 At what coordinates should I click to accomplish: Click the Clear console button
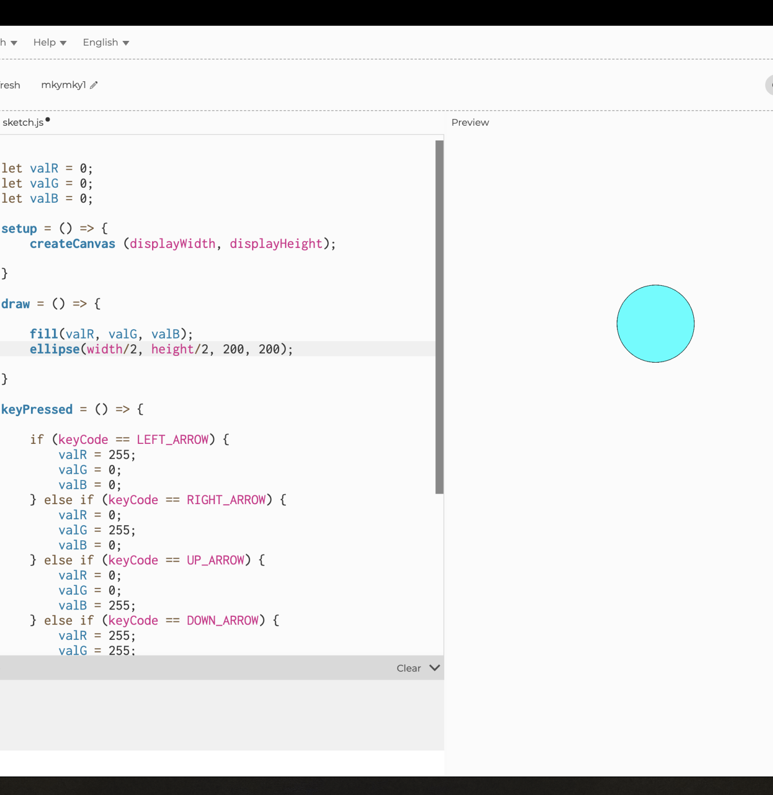(409, 668)
